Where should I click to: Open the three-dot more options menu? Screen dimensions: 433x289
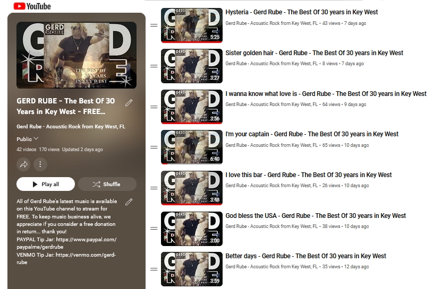tap(40, 164)
